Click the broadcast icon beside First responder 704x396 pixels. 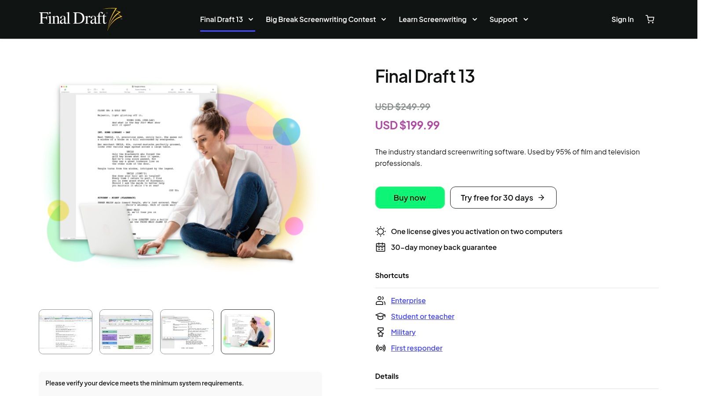(381, 348)
